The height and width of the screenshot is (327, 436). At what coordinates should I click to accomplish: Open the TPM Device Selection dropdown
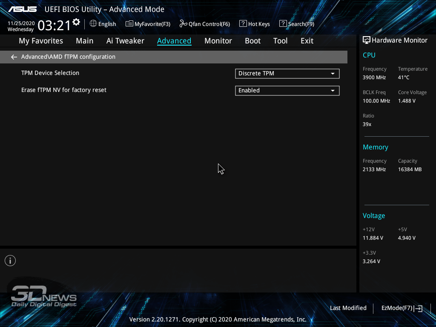[x=287, y=73]
